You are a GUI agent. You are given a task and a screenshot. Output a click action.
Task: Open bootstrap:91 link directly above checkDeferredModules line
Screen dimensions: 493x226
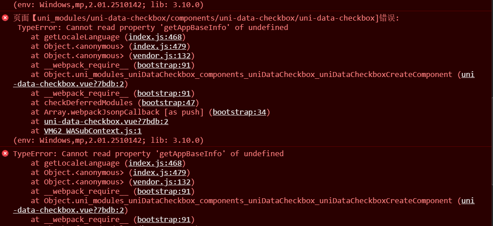point(164,93)
